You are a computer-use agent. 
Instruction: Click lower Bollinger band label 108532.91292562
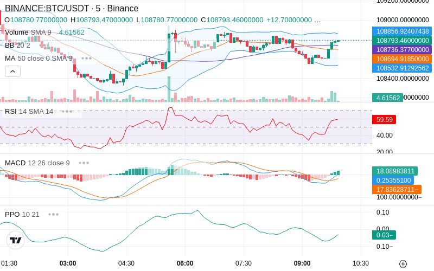tap(402, 68)
